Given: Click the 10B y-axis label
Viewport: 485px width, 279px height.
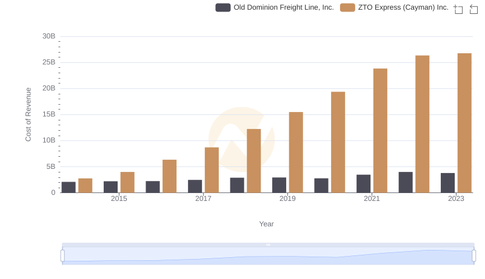Looking at the screenshot, I should [49, 140].
